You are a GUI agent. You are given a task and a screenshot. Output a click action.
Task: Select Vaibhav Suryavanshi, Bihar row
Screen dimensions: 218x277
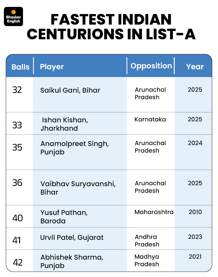point(78,188)
